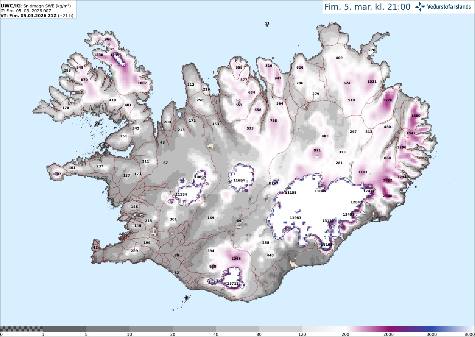
Task: Click the '11154' glacier value
Action: 181,194
